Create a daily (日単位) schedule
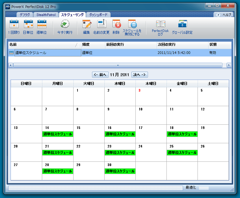This screenshot has height=198, width=240. point(28,27)
